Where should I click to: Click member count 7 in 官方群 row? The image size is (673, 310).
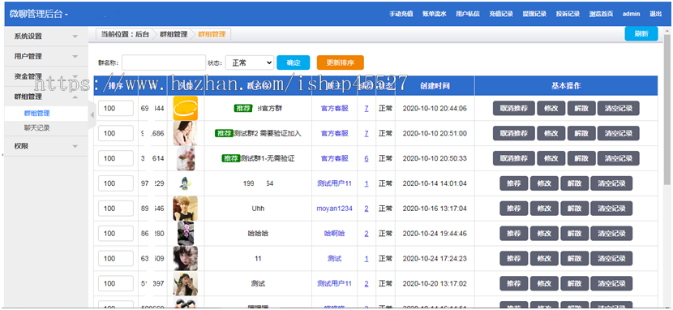[x=367, y=109]
